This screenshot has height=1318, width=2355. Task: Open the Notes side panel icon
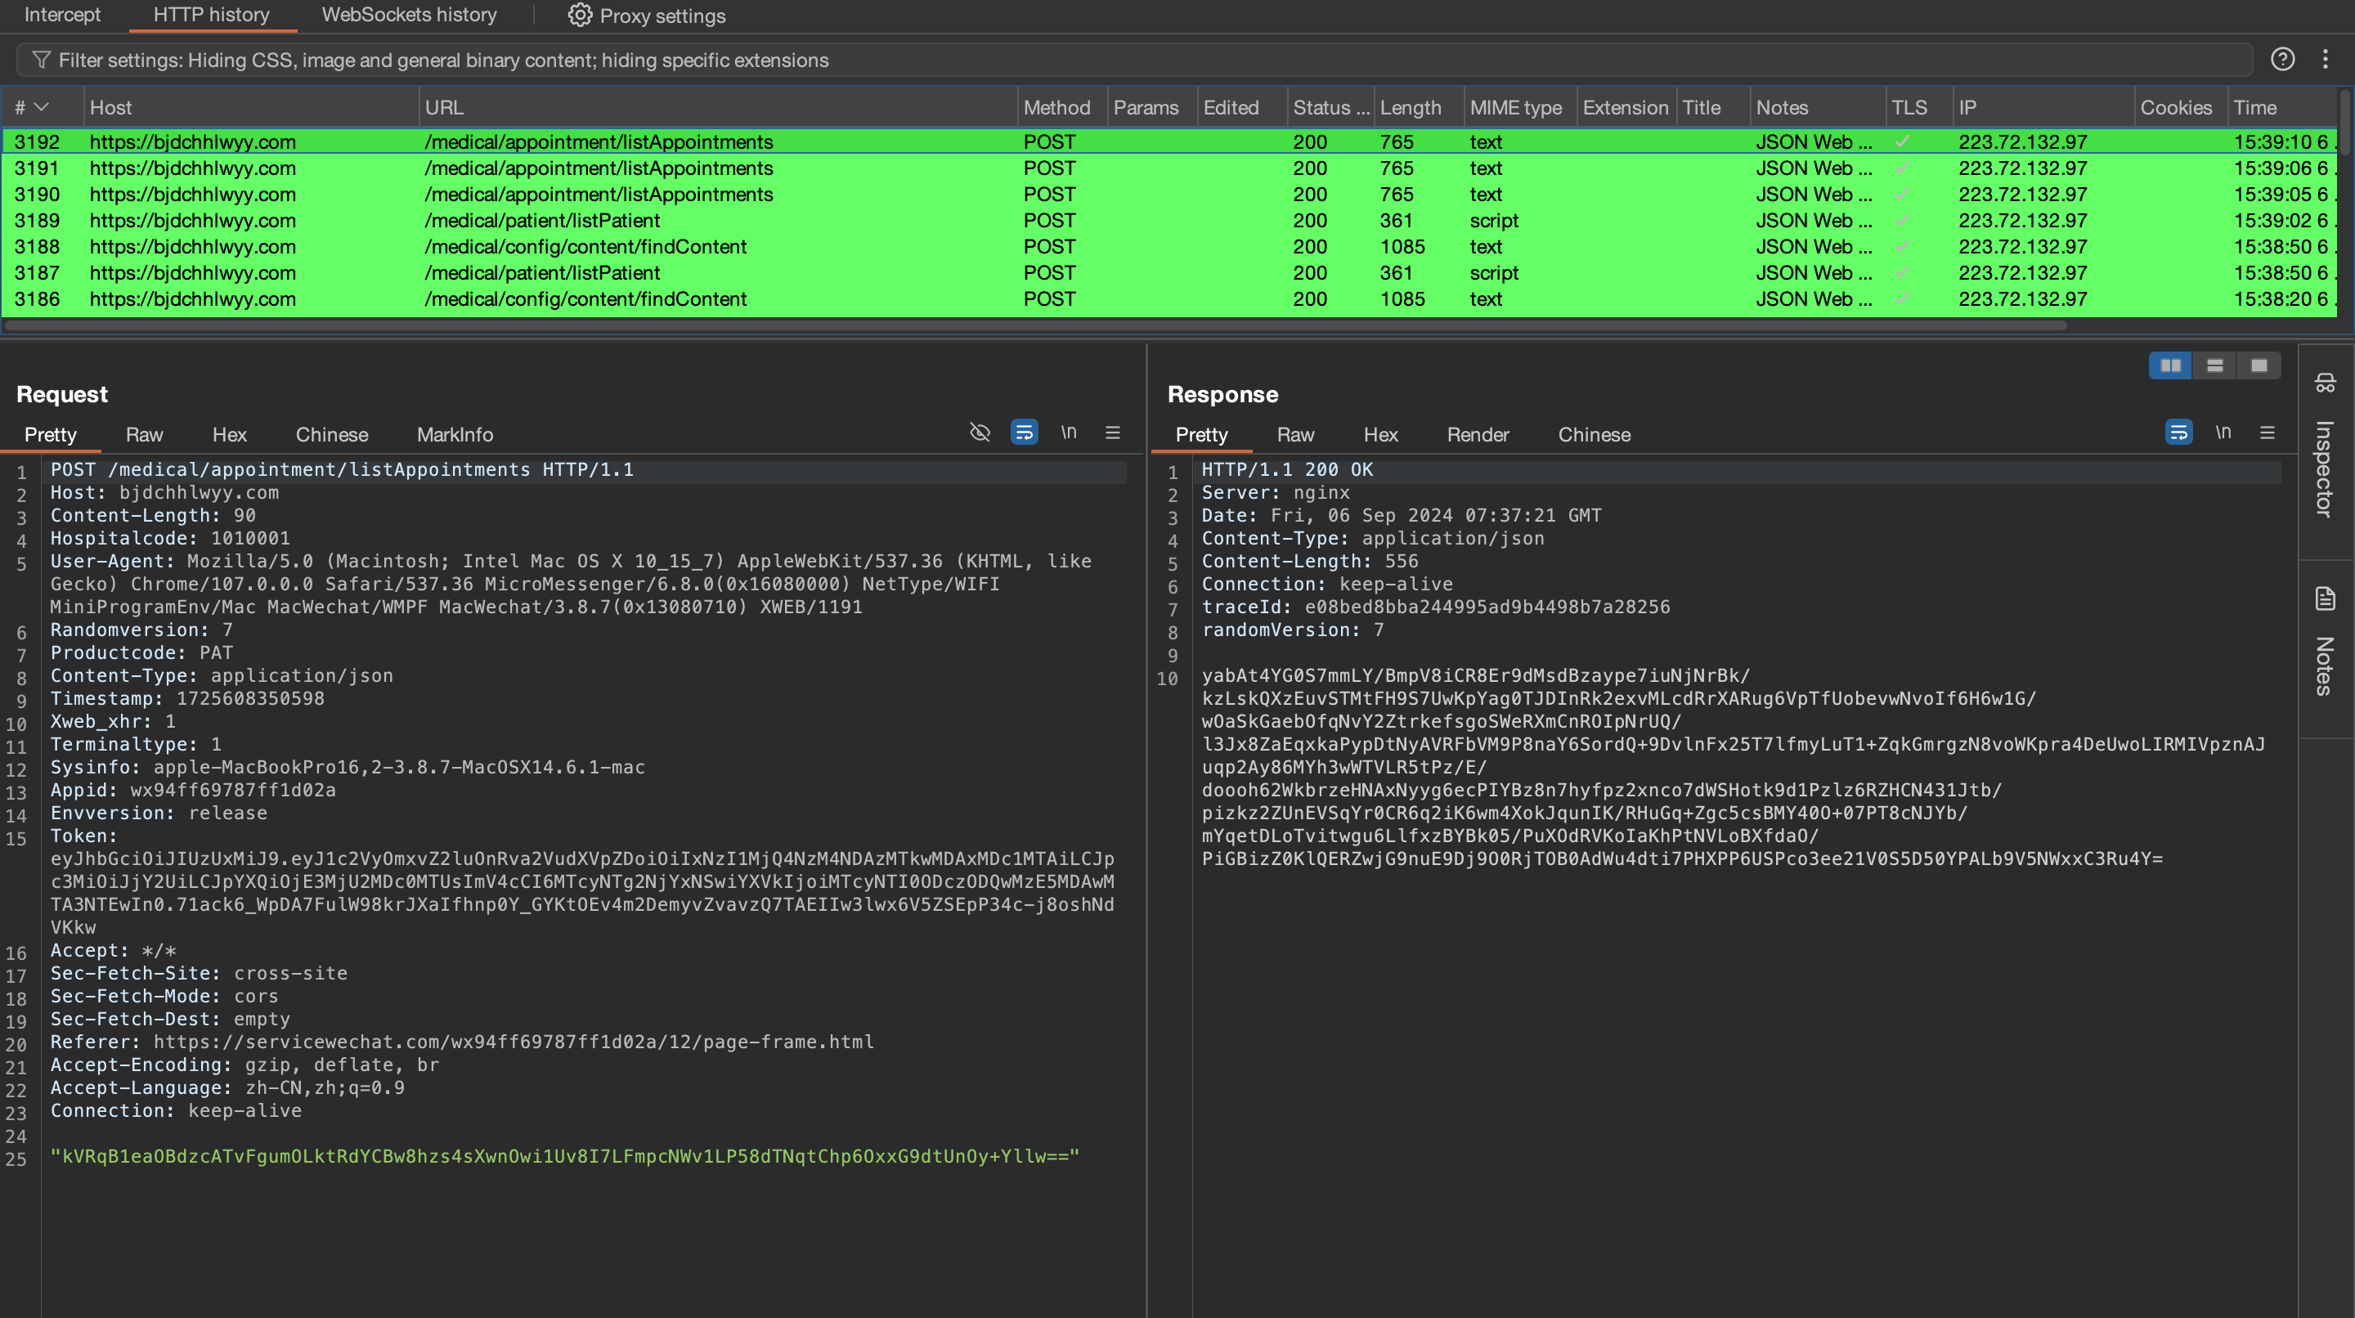[2326, 598]
